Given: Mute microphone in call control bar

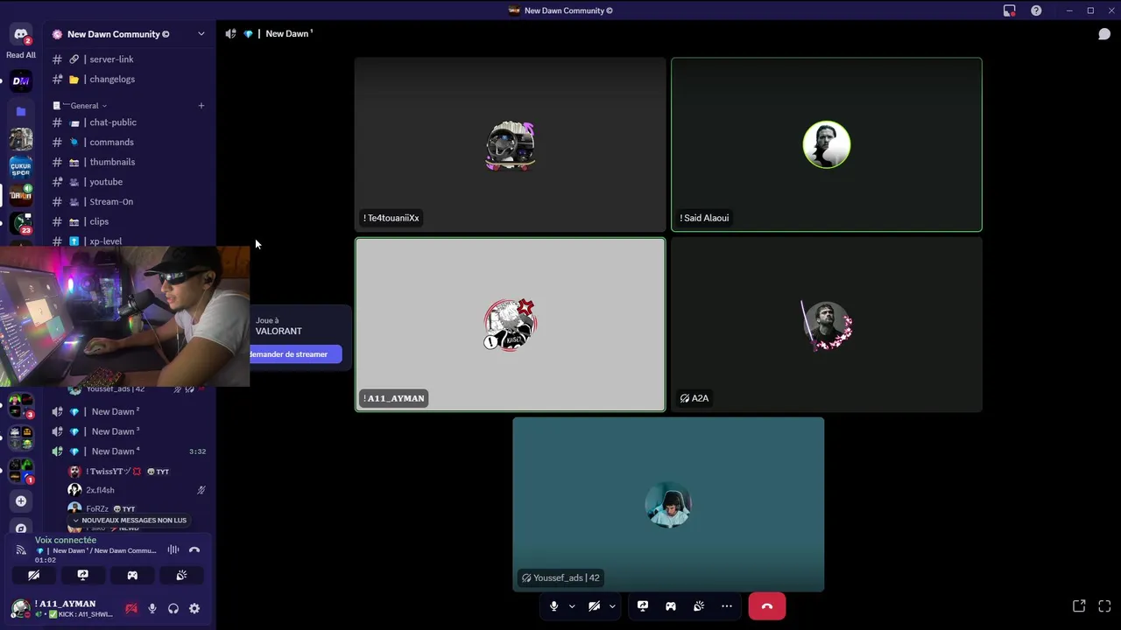Looking at the screenshot, I should coord(553,606).
